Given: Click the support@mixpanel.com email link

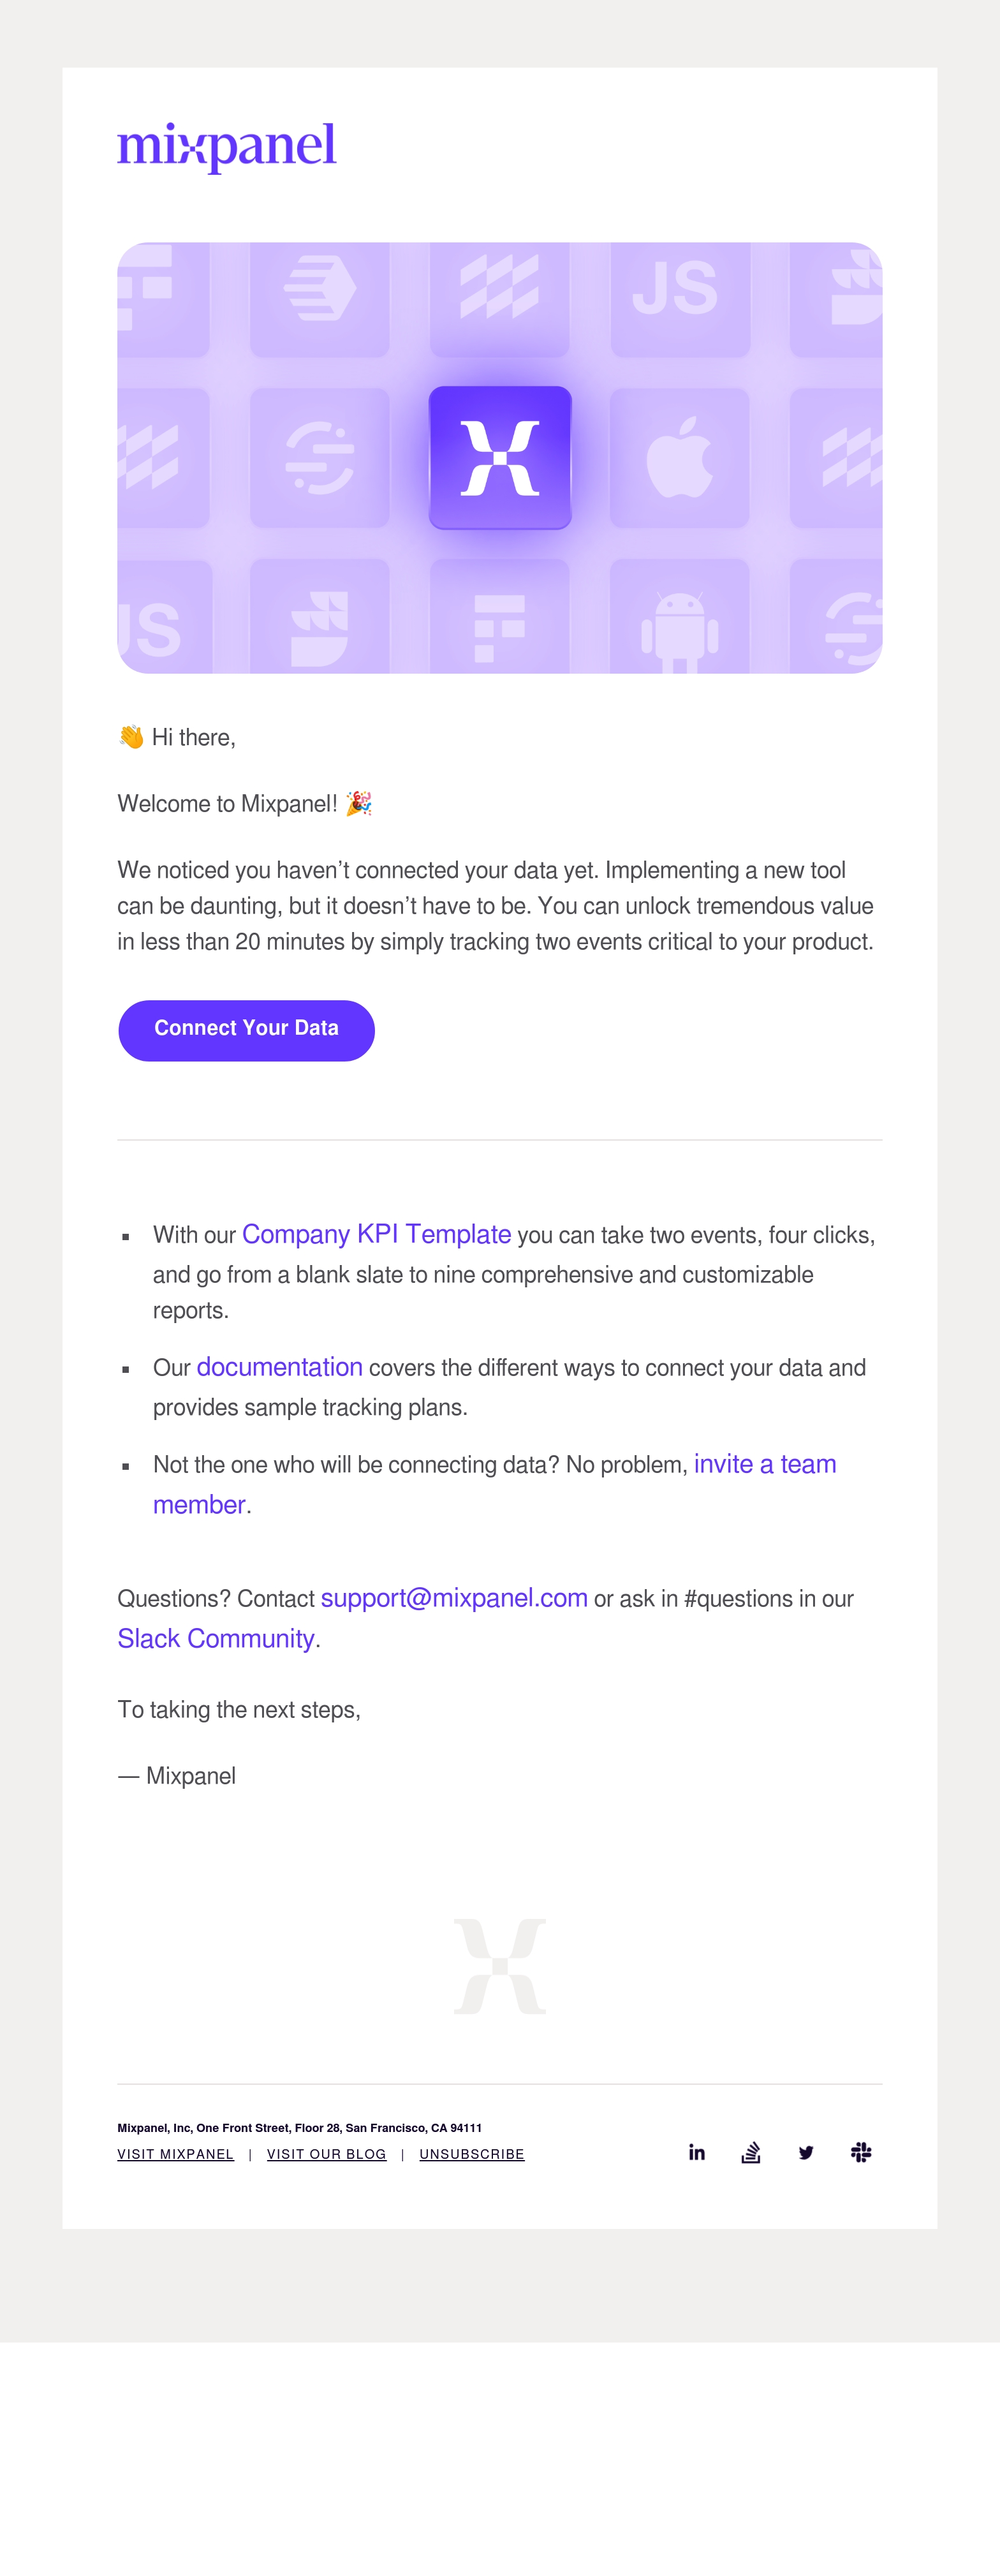Looking at the screenshot, I should coord(454,1598).
